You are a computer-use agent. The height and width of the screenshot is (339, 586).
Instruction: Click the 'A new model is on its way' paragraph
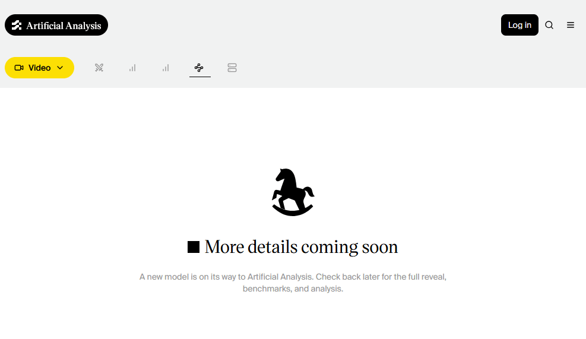[x=293, y=283]
